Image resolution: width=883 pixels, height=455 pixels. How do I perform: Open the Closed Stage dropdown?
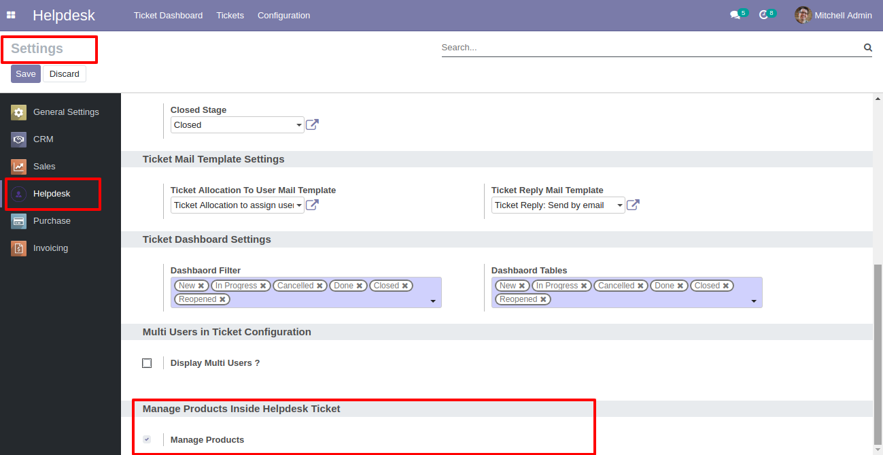click(x=237, y=125)
